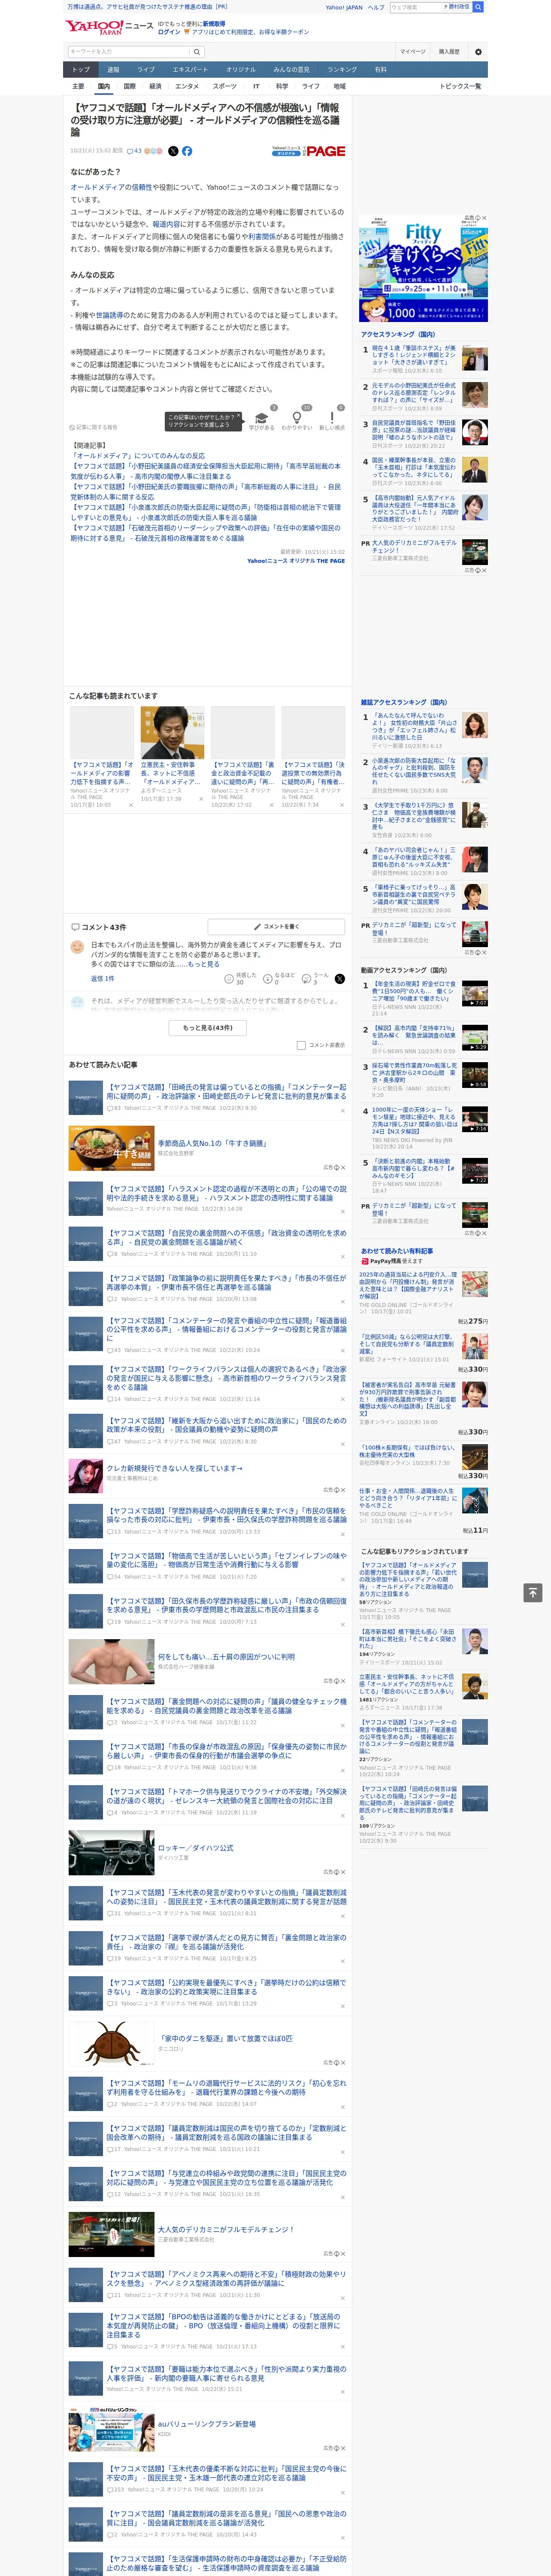The height and width of the screenshot is (2576, 551).
Task: Click the マイページ link
Action: tap(412, 52)
